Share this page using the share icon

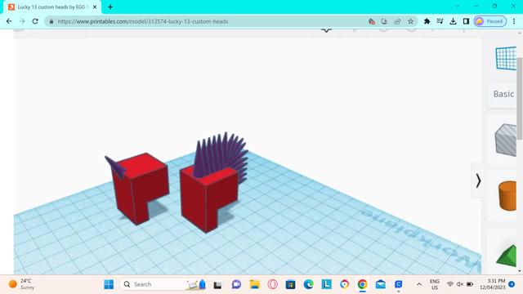(397, 21)
